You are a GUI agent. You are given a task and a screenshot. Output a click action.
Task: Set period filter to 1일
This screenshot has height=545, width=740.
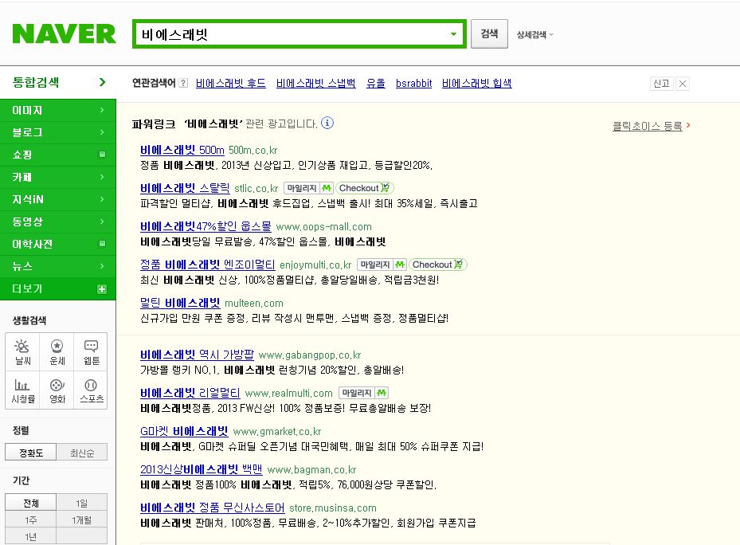click(82, 503)
